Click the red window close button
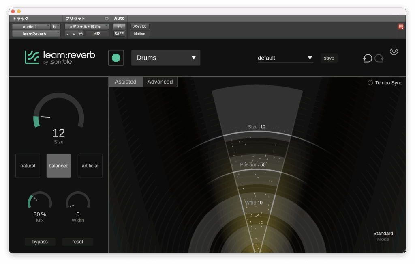415x264 pixels. [x=13, y=11]
